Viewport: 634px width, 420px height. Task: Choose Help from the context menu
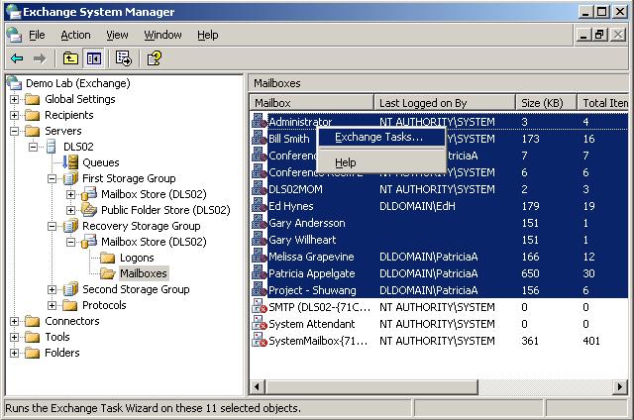pyautogui.click(x=382, y=162)
